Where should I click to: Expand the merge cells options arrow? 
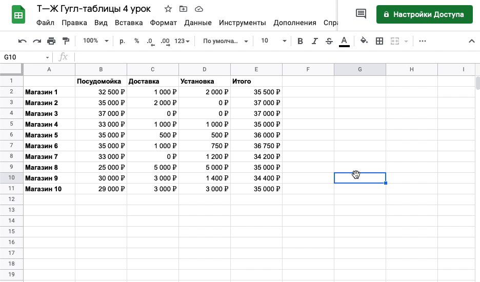click(406, 41)
